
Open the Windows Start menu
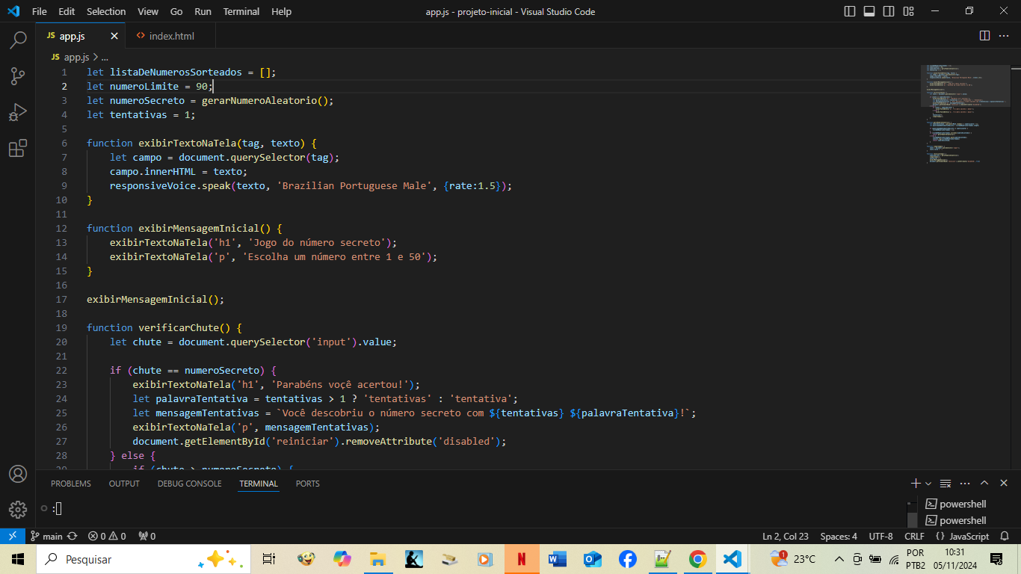tap(18, 559)
